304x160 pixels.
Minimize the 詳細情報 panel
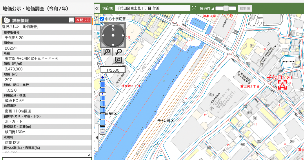pyautogui.click(x=71, y=20)
